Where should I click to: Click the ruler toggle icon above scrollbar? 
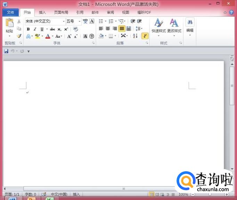click(x=232, y=58)
